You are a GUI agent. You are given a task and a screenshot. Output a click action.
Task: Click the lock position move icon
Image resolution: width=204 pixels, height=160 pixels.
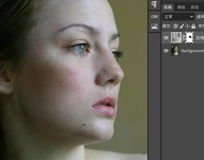187,26
